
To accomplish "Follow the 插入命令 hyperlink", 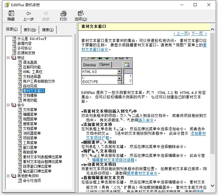I will click(146, 120).
